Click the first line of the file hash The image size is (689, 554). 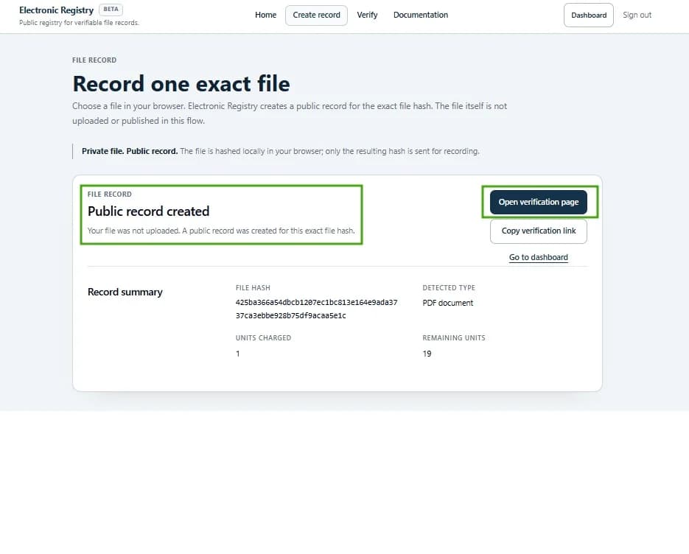316,302
